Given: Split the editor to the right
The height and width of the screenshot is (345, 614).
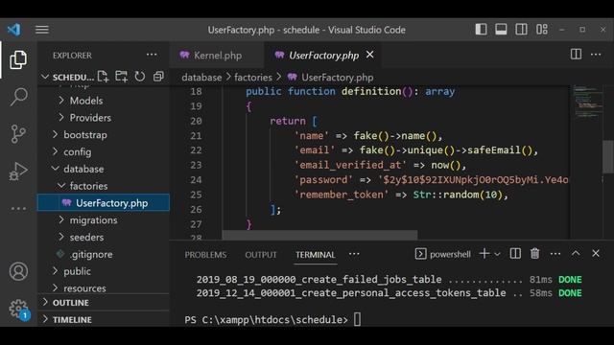Looking at the screenshot, I should point(576,55).
